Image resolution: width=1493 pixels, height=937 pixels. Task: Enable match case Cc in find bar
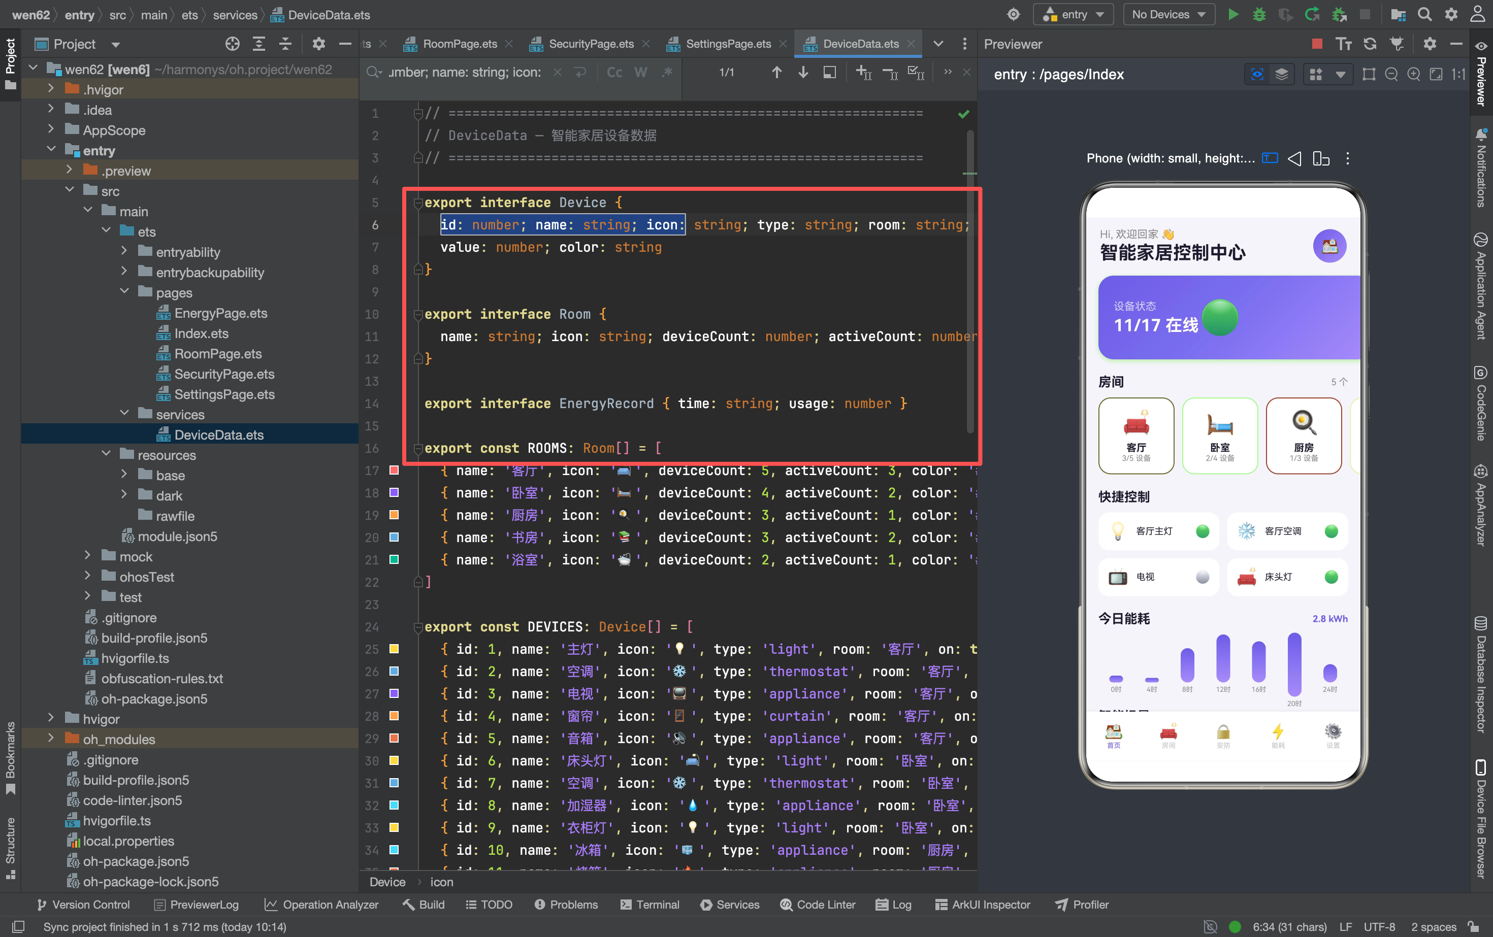click(x=614, y=73)
